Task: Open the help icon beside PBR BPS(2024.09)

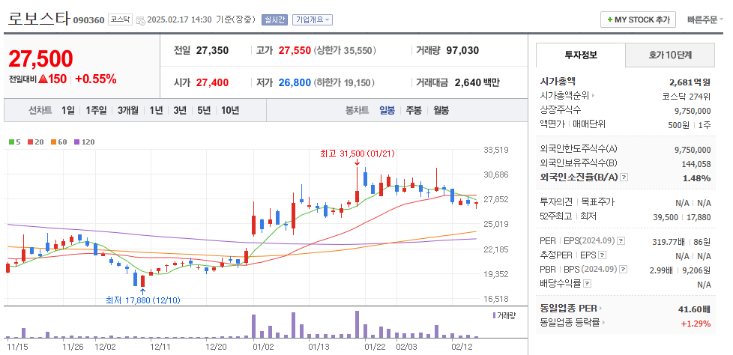Action: pos(623,270)
